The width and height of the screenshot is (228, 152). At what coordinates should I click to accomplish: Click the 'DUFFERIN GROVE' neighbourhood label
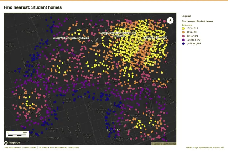pyautogui.click(x=53, y=130)
